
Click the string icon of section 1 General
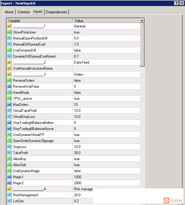tap(9, 26)
